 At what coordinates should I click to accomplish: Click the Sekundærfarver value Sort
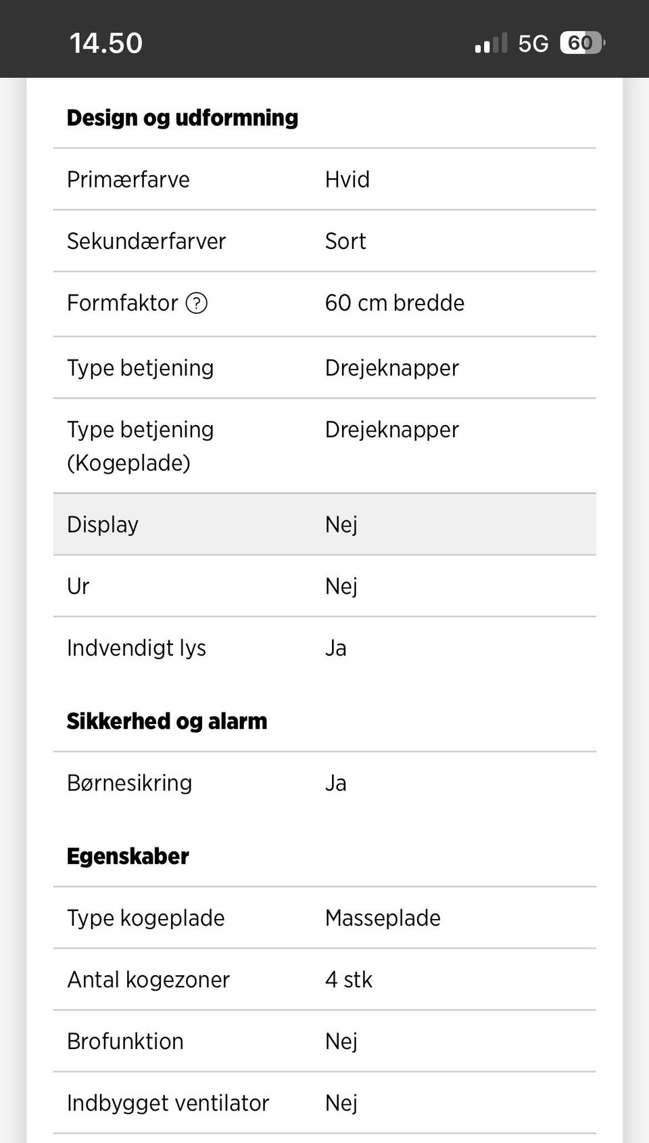tap(345, 242)
